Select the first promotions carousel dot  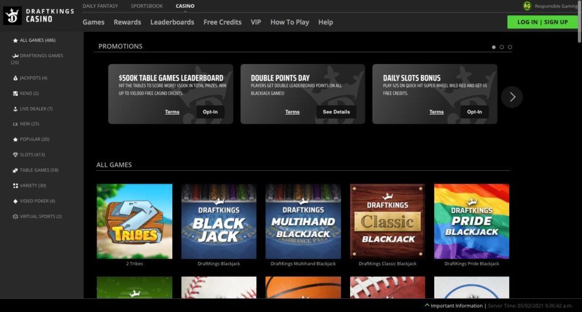point(494,47)
